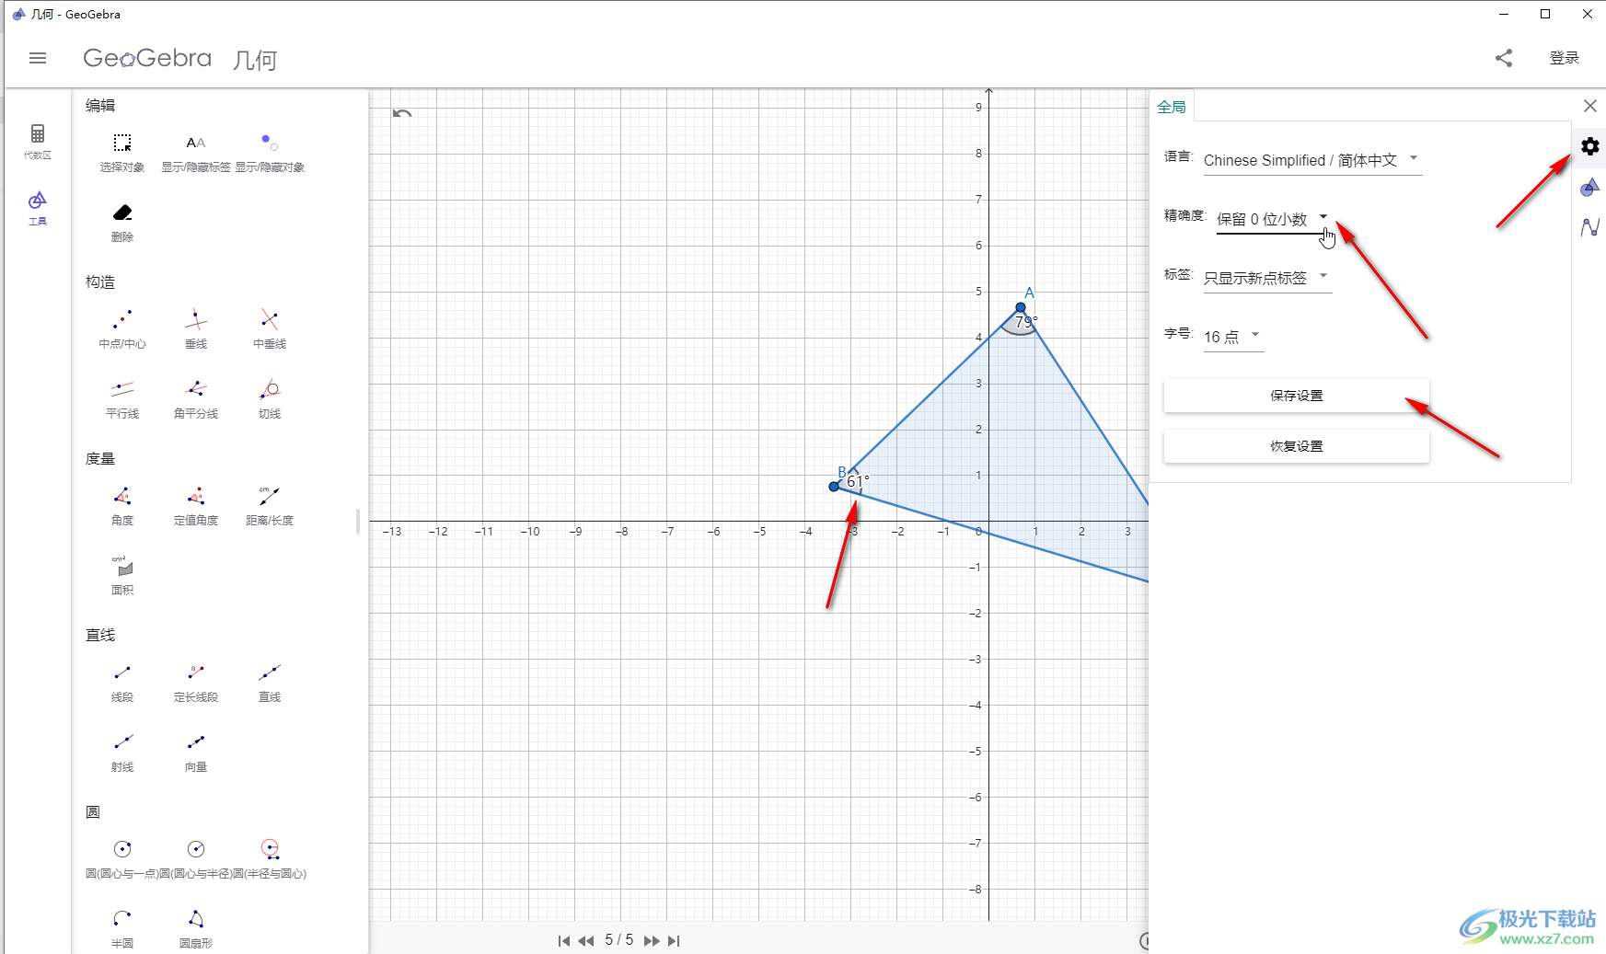Select the 切线 tangent tool
Image resolution: width=1606 pixels, height=954 pixels.
click(x=270, y=399)
